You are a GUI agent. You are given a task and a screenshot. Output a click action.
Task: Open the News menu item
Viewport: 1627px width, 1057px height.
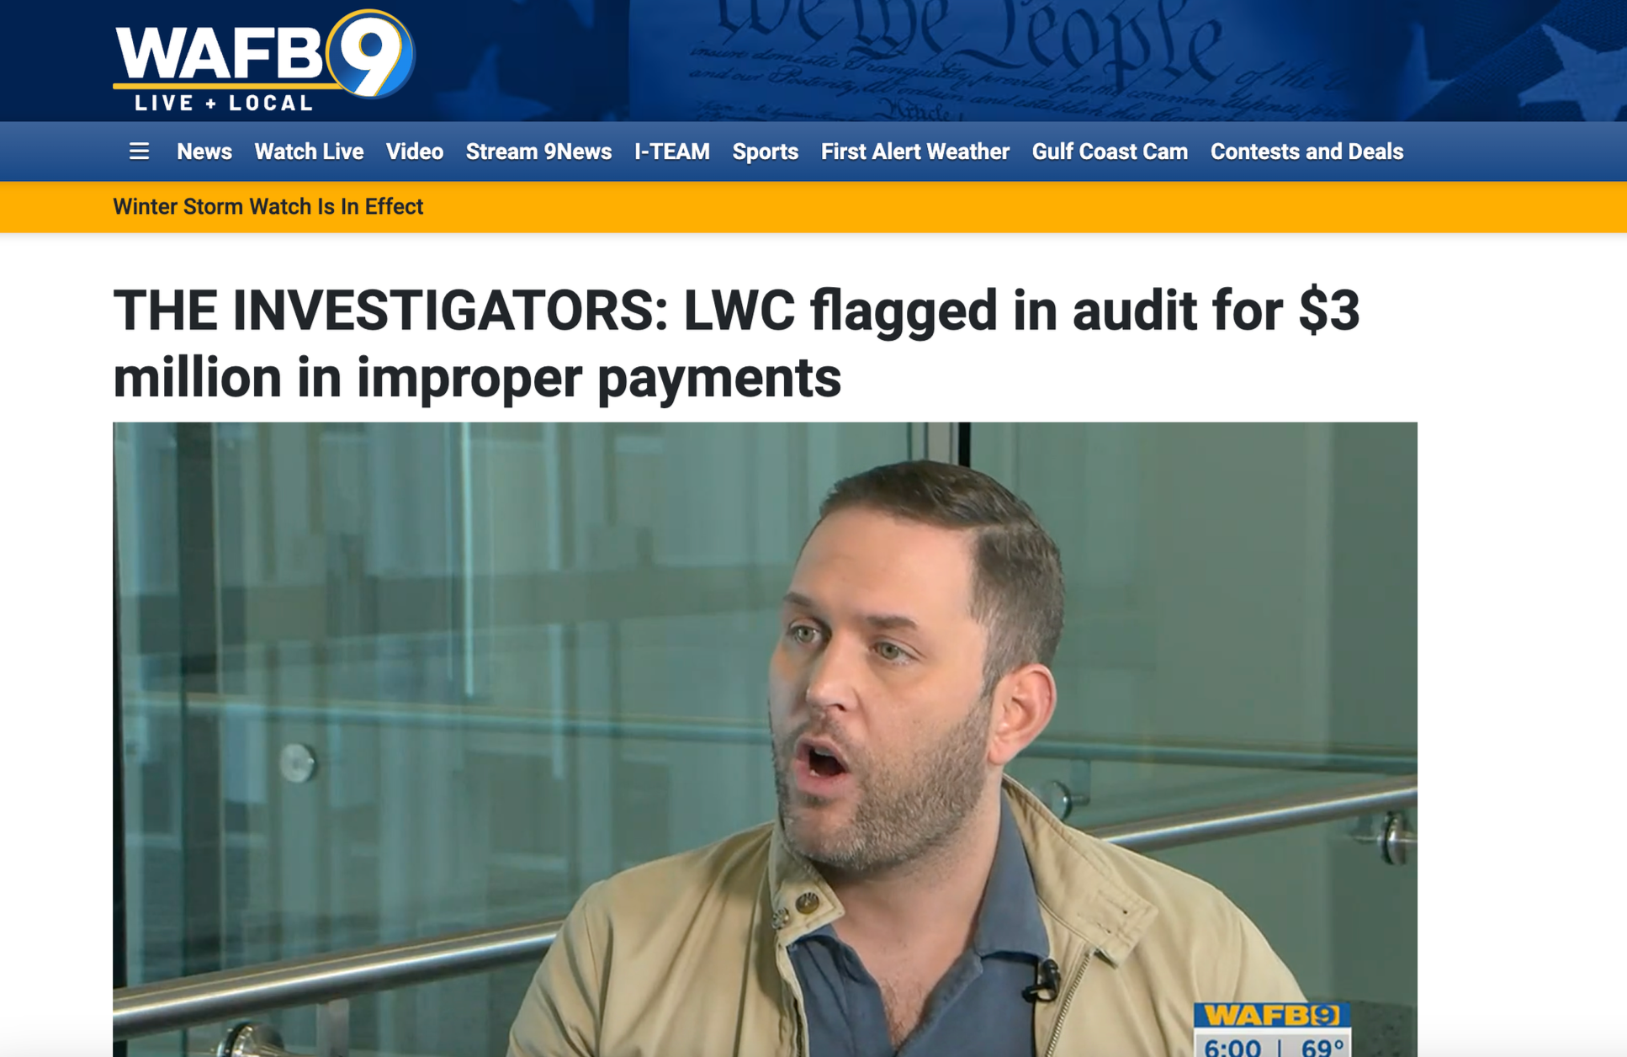click(x=204, y=151)
